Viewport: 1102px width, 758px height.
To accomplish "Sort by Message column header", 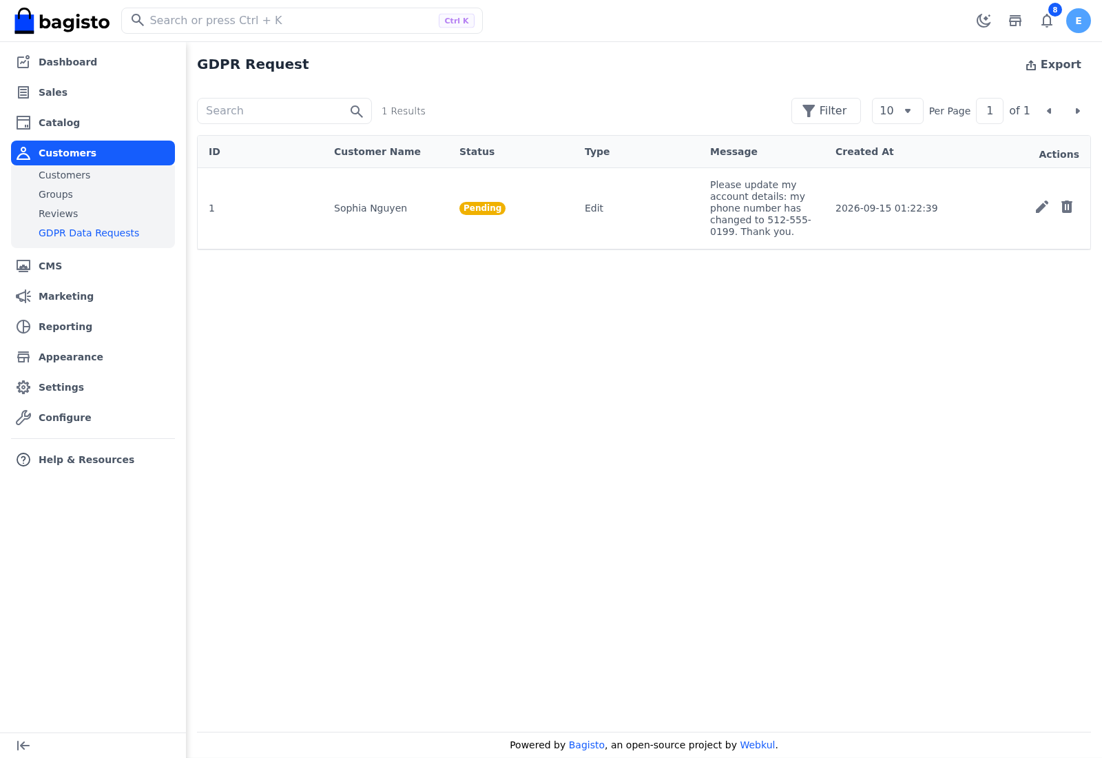I will [734, 152].
